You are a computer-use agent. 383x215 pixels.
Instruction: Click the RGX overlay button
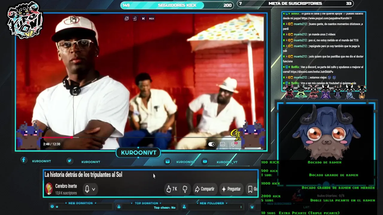[x=151, y=19]
